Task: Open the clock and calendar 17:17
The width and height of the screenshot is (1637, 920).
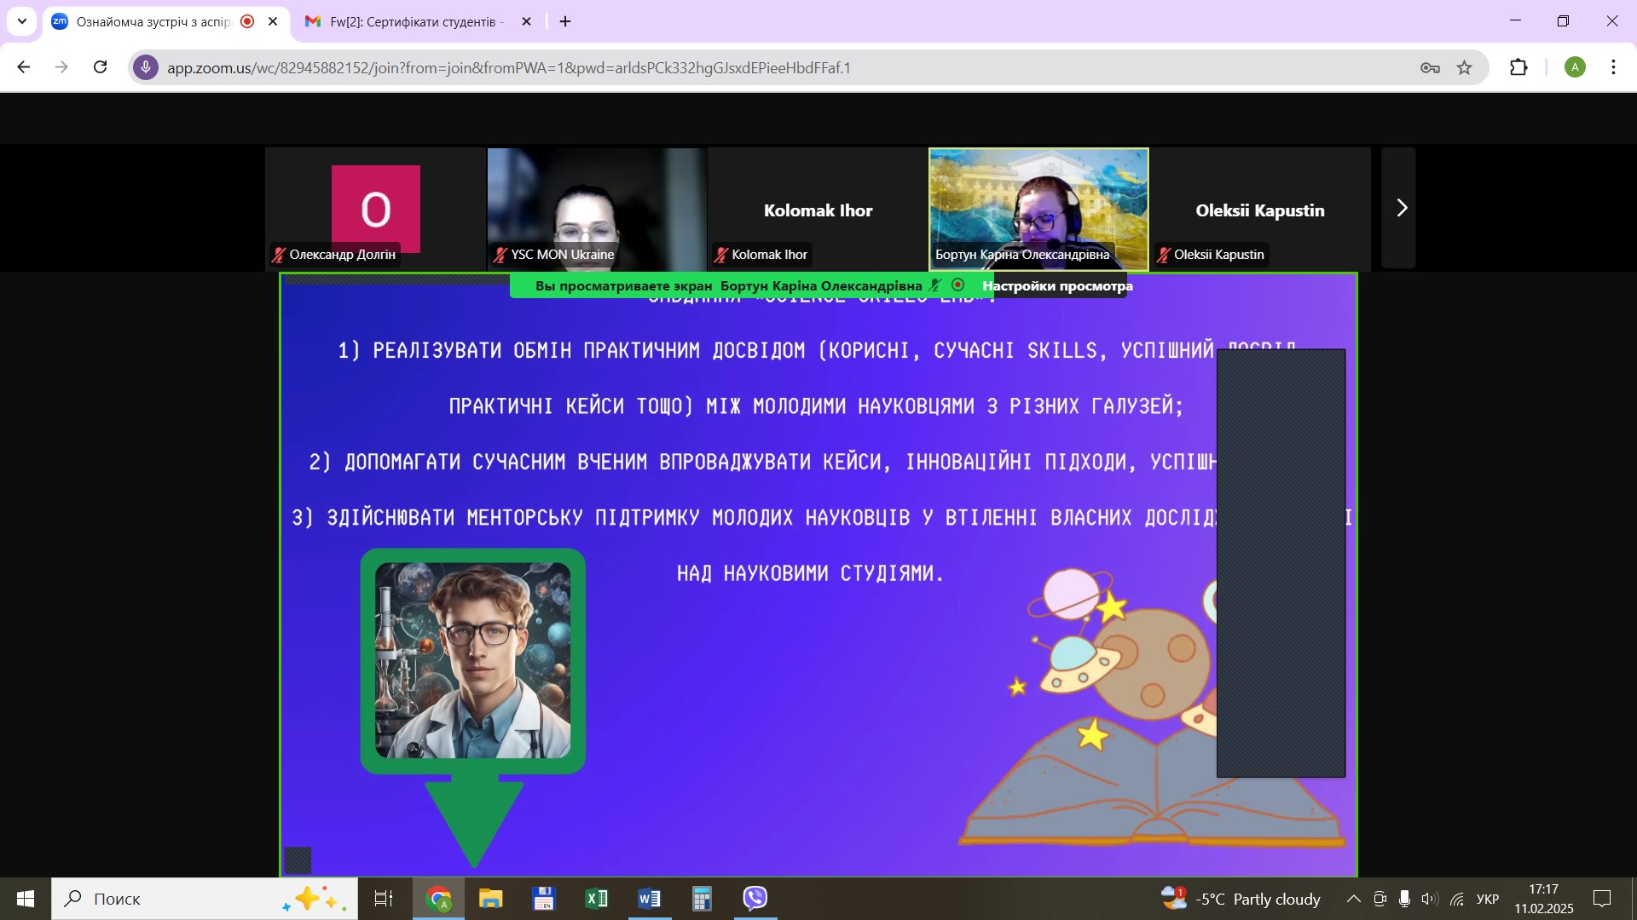Action: [x=1544, y=899]
